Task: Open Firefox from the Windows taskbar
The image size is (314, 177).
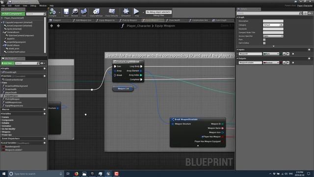Action: click(x=77, y=174)
